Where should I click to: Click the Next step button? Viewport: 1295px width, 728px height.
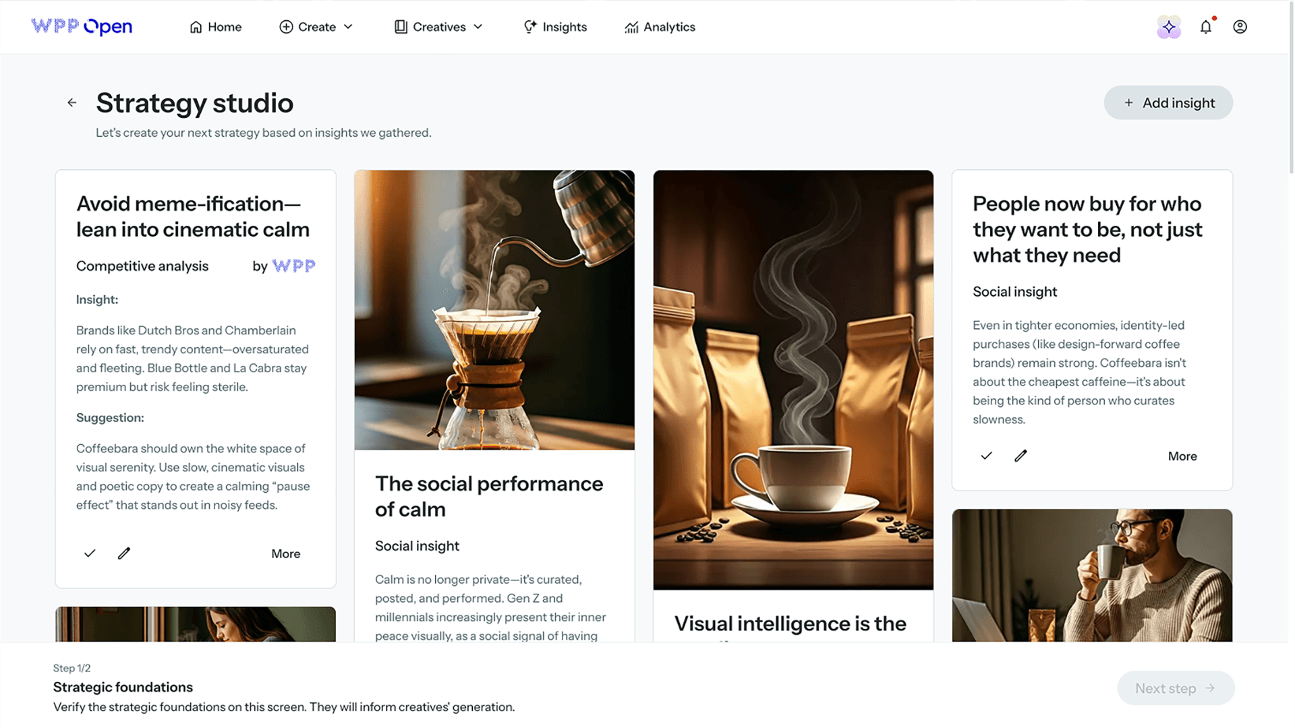pos(1176,688)
